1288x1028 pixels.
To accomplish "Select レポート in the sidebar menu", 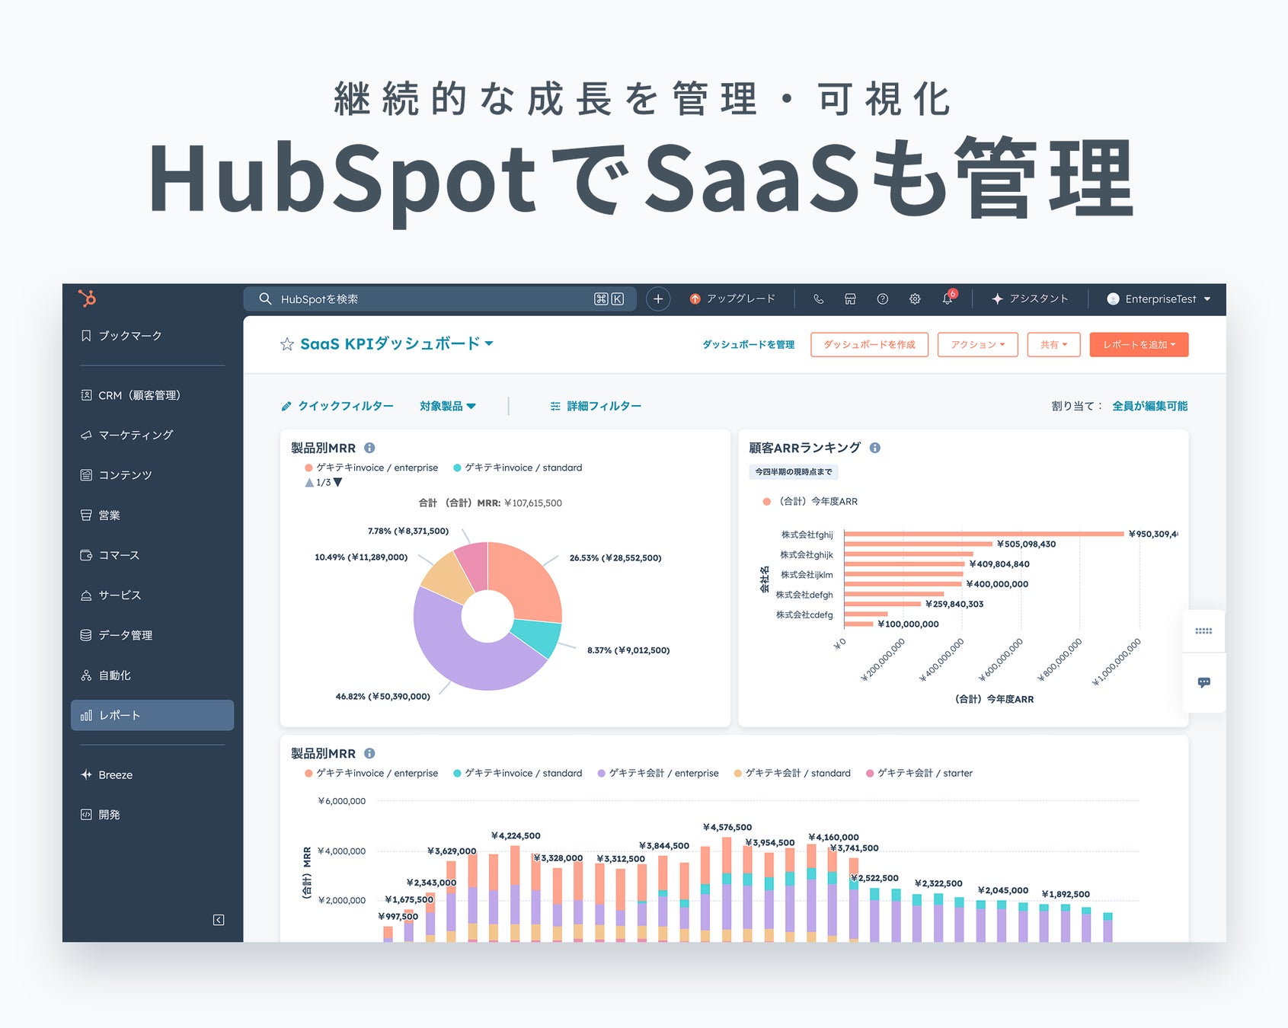I will pyautogui.click(x=119, y=715).
